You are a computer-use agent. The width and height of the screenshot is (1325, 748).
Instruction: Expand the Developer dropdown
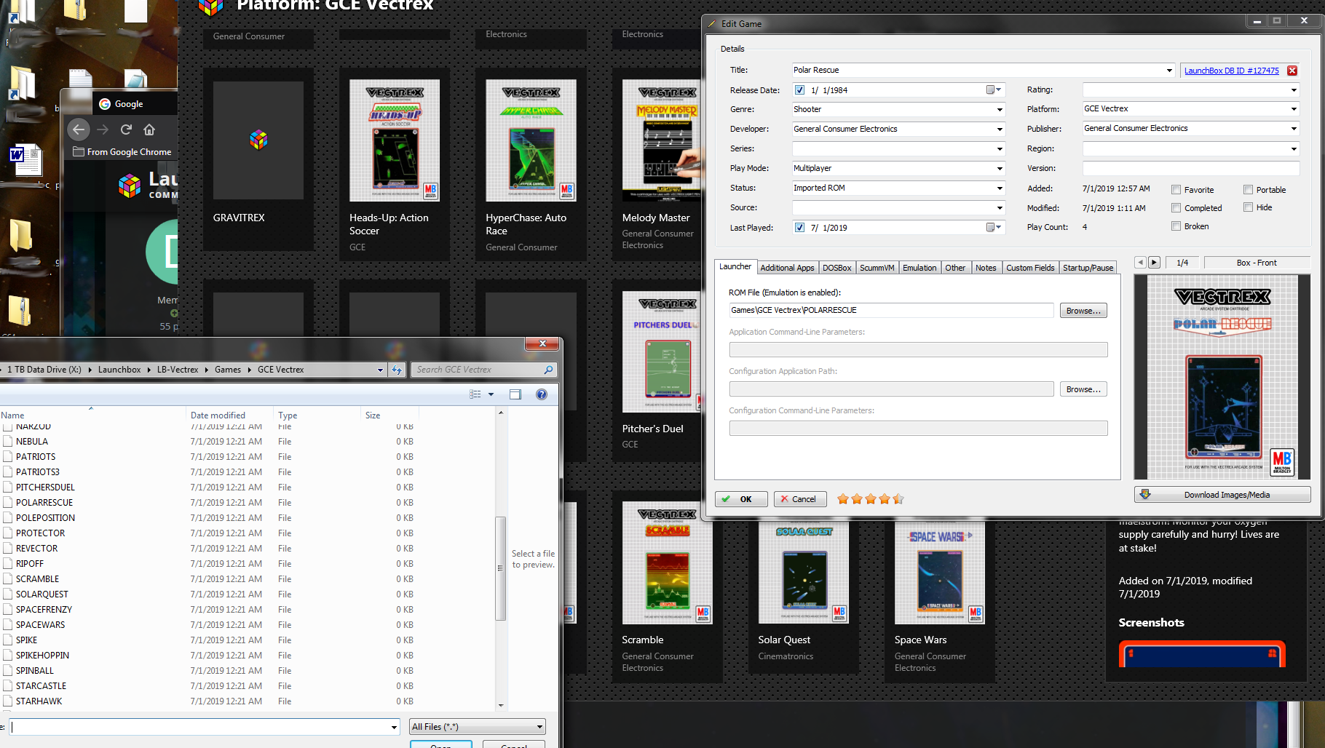point(1000,130)
